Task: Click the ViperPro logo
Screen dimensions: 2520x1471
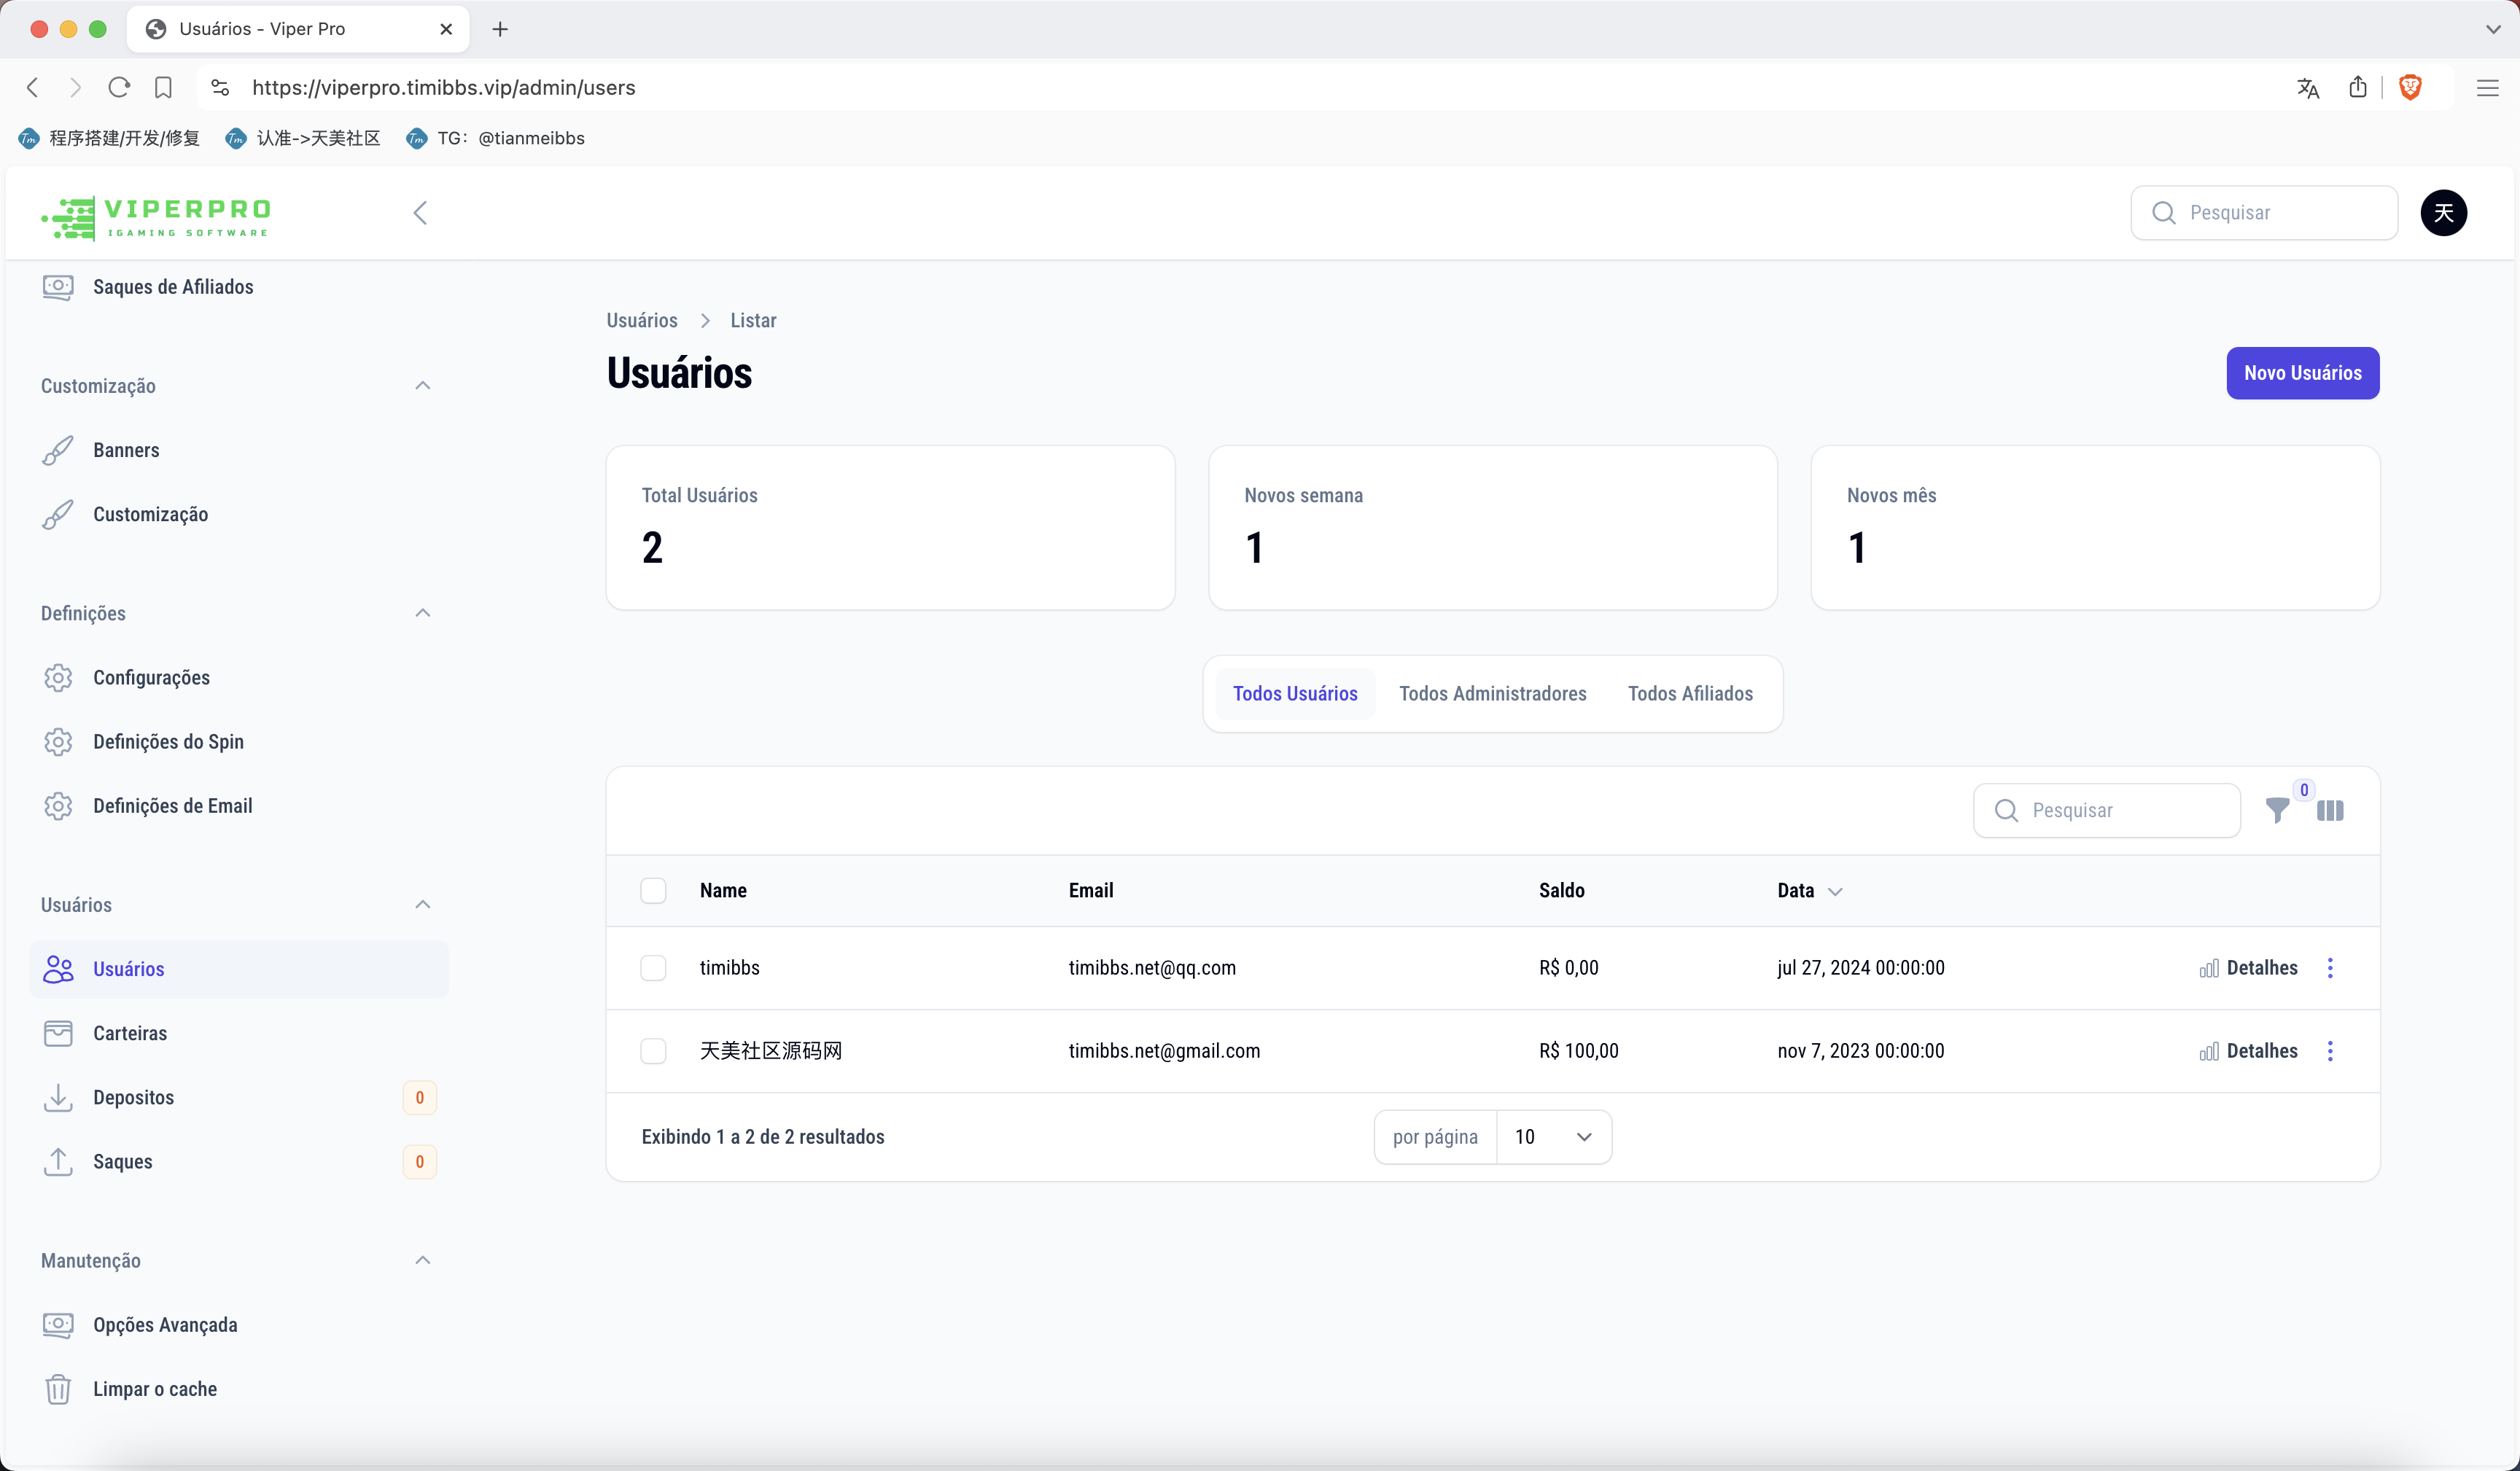Action: pos(156,217)
